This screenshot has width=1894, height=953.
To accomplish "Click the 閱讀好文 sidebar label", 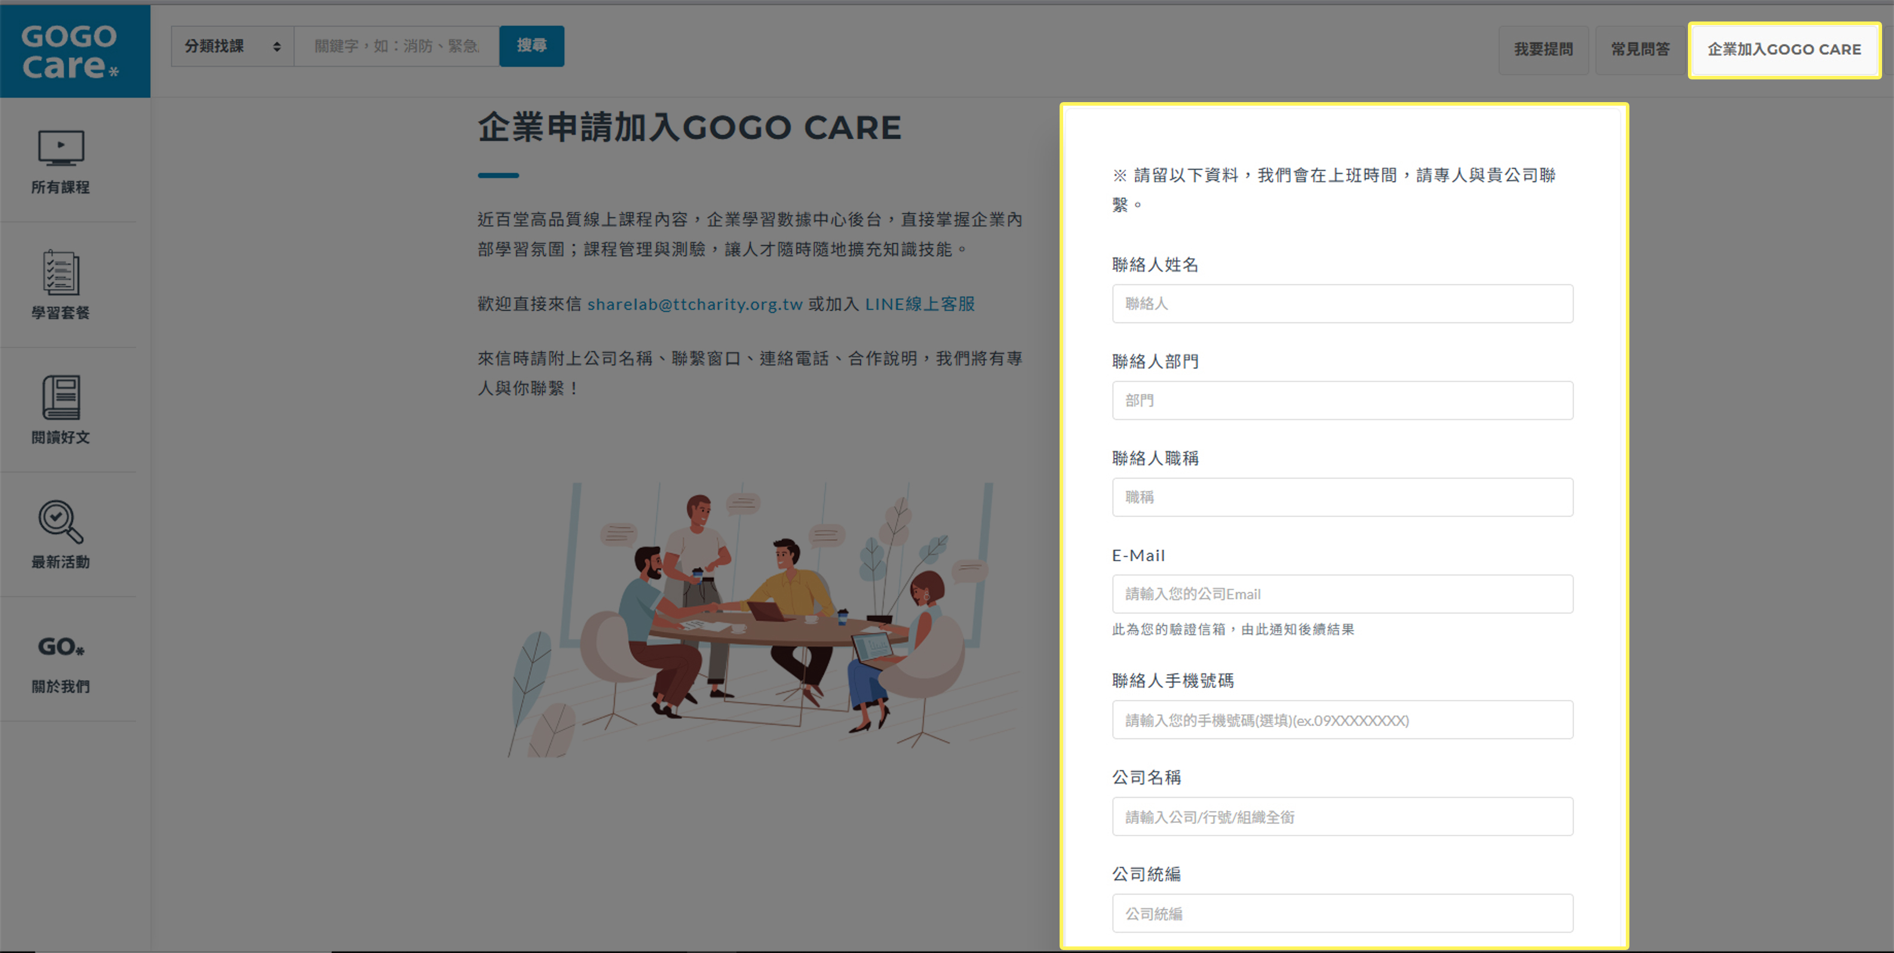I will point(61,437).
